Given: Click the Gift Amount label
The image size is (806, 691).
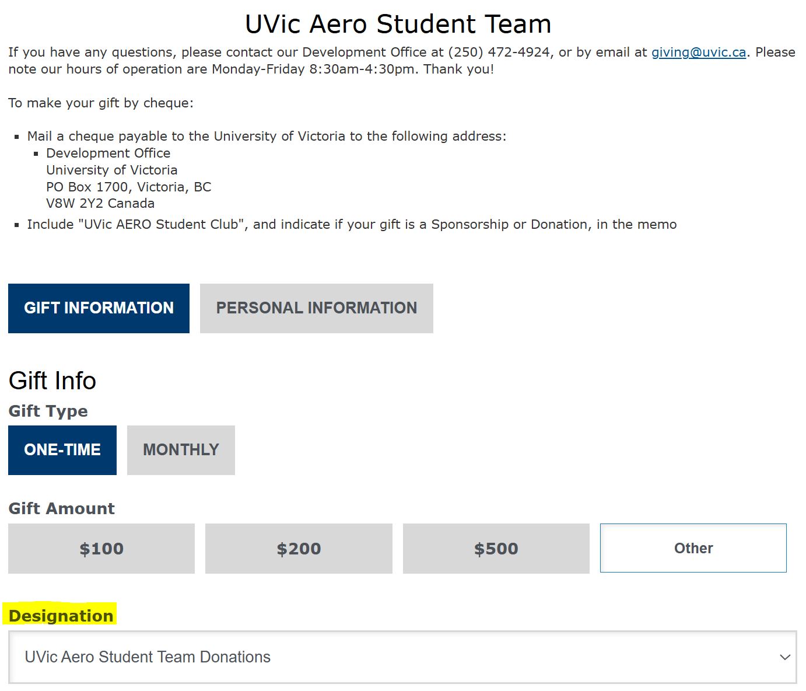Looking at the screenshot, I should [61, 508].
